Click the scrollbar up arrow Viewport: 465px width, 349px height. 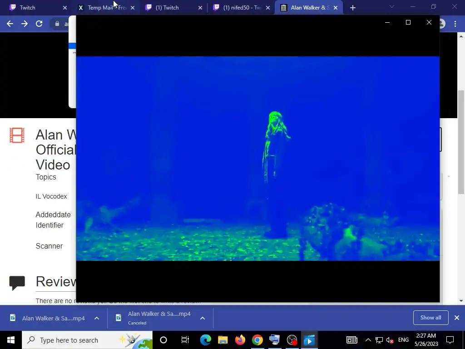point(461,36)
